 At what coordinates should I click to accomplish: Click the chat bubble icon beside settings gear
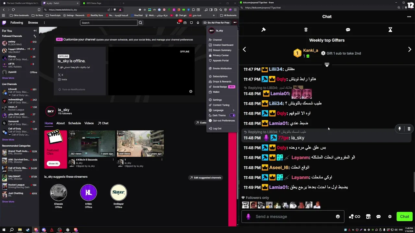pyautogui.click(x=378, y=216)
